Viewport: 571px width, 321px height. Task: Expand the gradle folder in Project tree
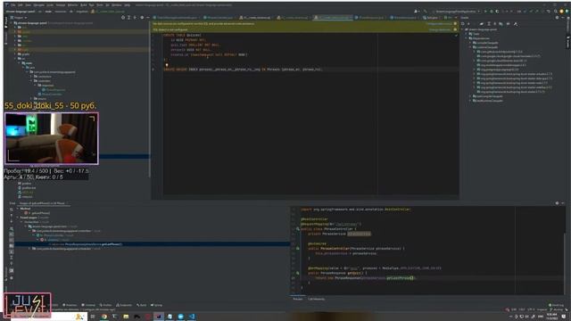(x=15, y=53)
